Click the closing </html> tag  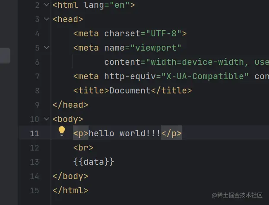(x=70, y=191)
